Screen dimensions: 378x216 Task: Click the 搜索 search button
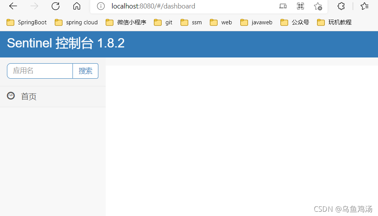pos(86,71)
